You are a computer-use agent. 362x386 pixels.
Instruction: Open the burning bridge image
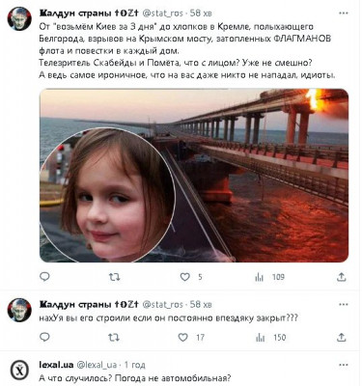point(194,176)
